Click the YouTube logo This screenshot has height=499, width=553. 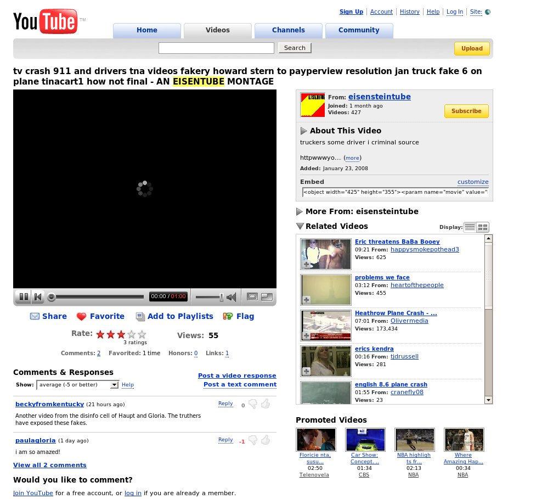point(45,21)
